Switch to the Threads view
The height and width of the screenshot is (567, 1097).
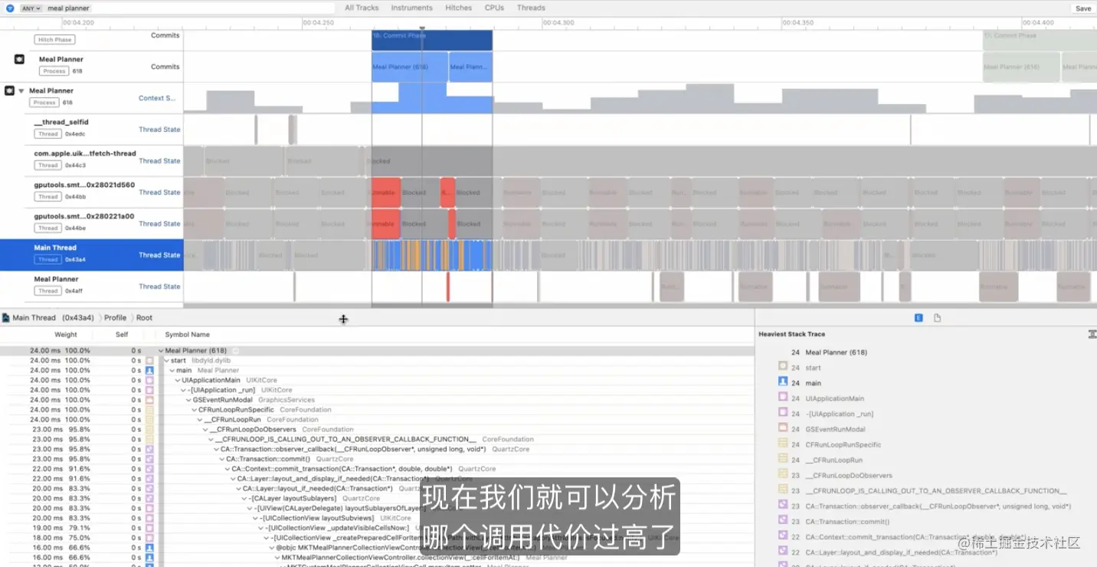[x=531, y=8]
